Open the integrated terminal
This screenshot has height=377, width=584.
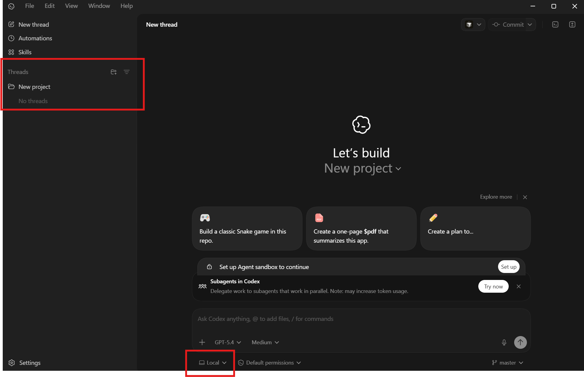point(555,25)
